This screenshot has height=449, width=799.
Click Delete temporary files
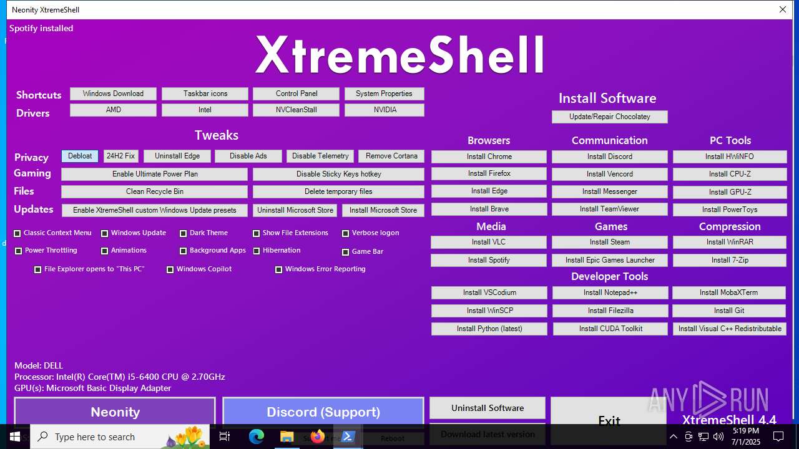tap(338, 191)
